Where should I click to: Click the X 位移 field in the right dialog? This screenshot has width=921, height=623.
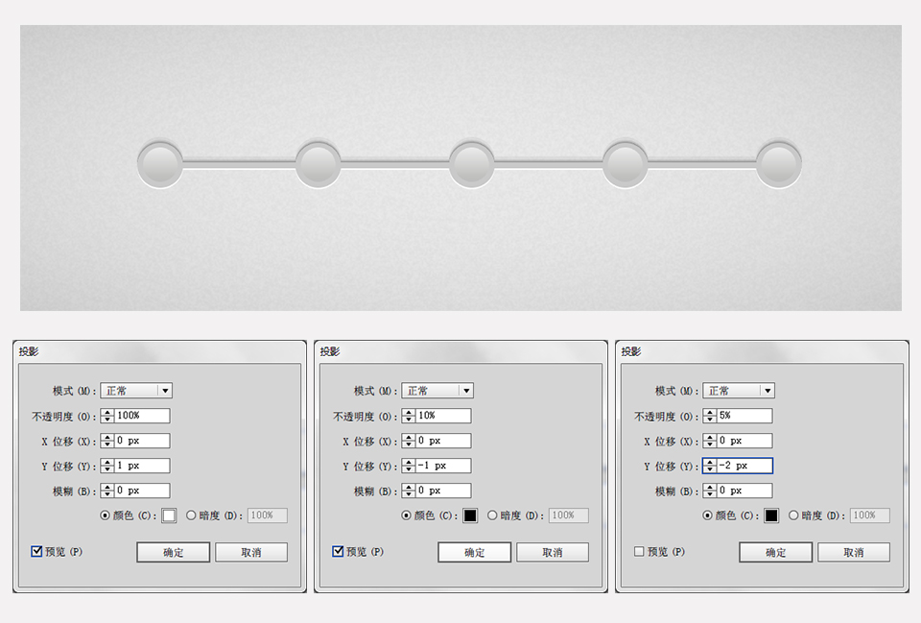(x=744, y=441)
